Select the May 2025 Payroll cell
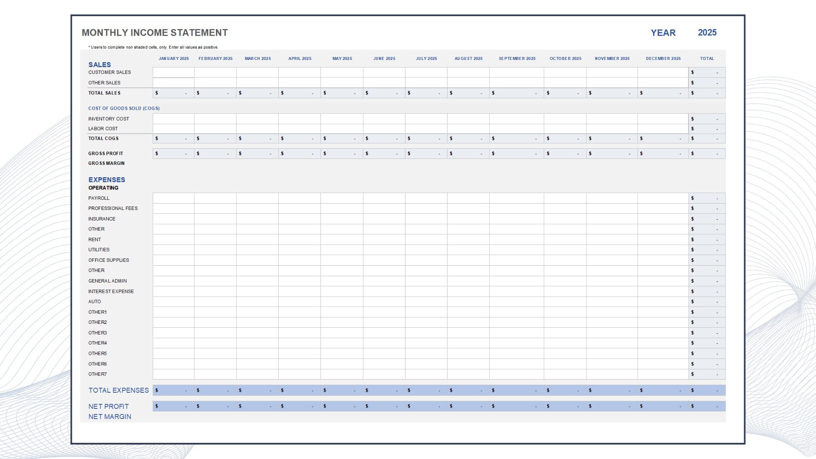 pyautogui.click(x=343, y=198)
